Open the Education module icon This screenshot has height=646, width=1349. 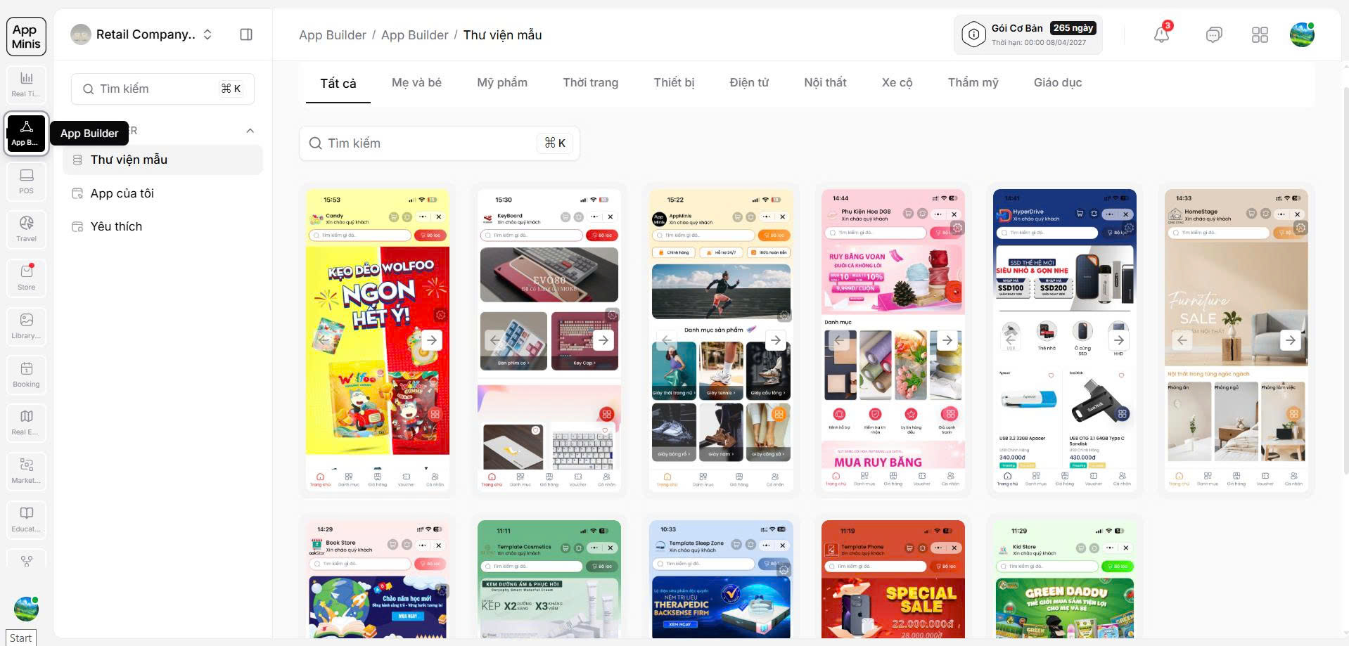point(26,519)
